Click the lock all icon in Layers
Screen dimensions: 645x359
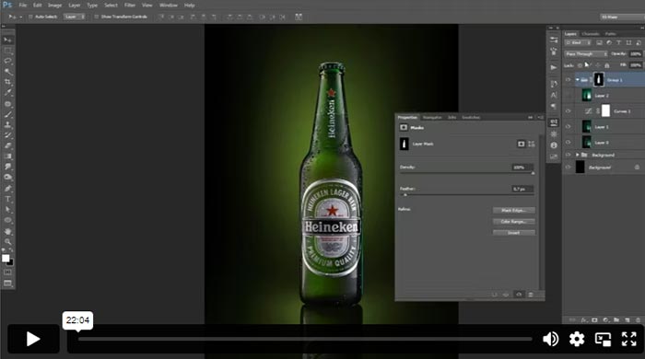606,65
